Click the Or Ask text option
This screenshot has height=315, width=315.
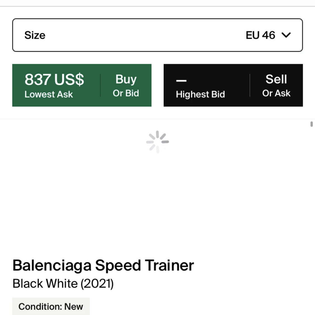pyautogui.click(x=276, y=93)
